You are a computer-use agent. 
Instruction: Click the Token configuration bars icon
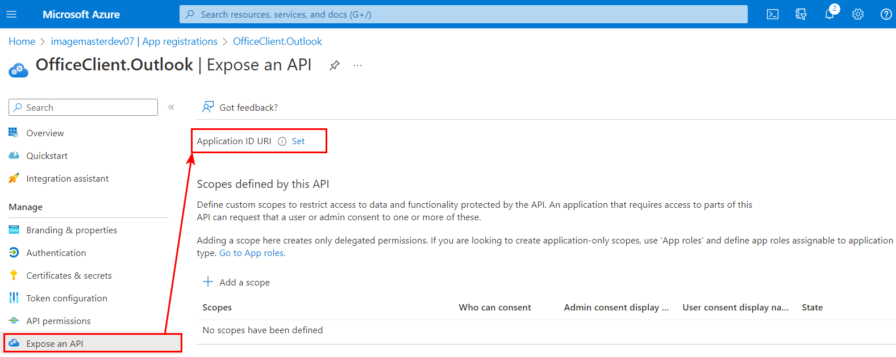14,298
